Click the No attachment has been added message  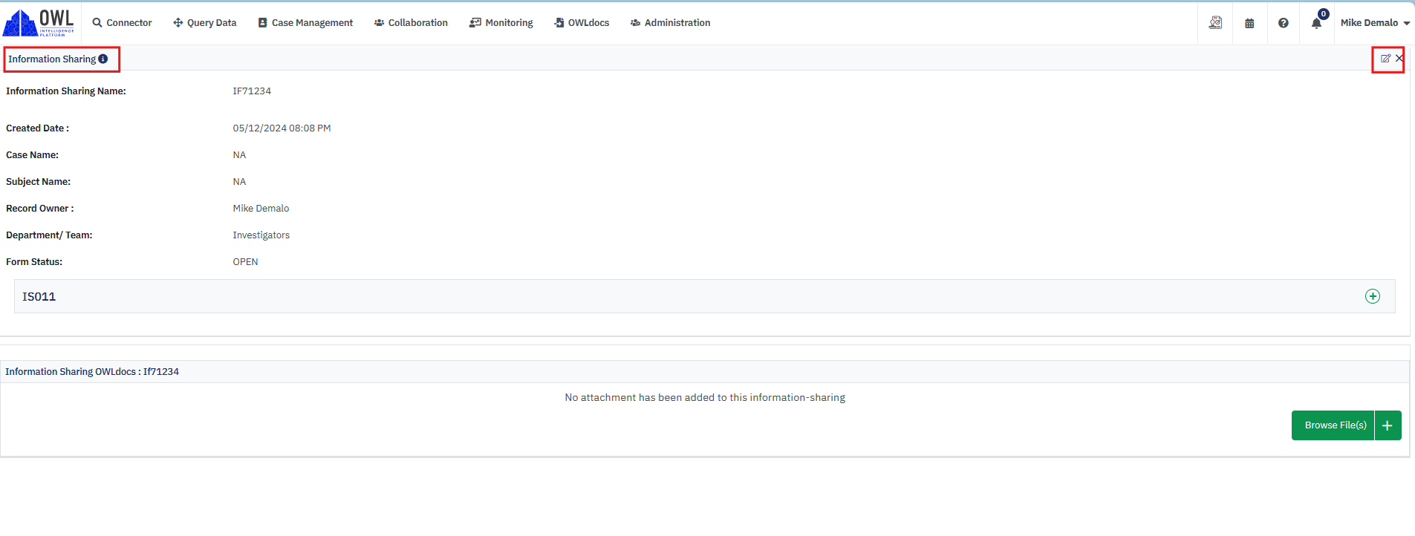tap(705, 398)
